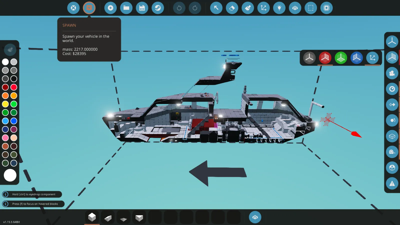The image size is (400, 225).
Task: Select the cube block in hotbar
Action: [92, 217]
